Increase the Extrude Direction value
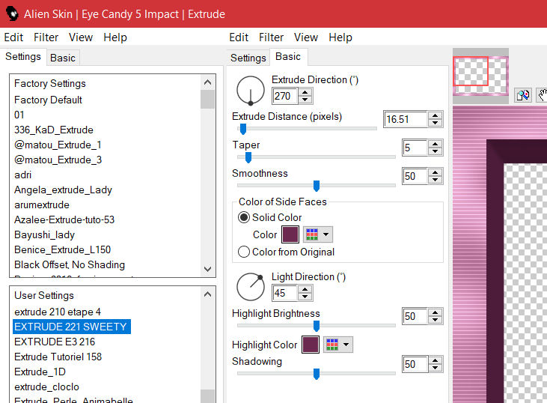The image size is (547, 403). (x=305, y=92)
